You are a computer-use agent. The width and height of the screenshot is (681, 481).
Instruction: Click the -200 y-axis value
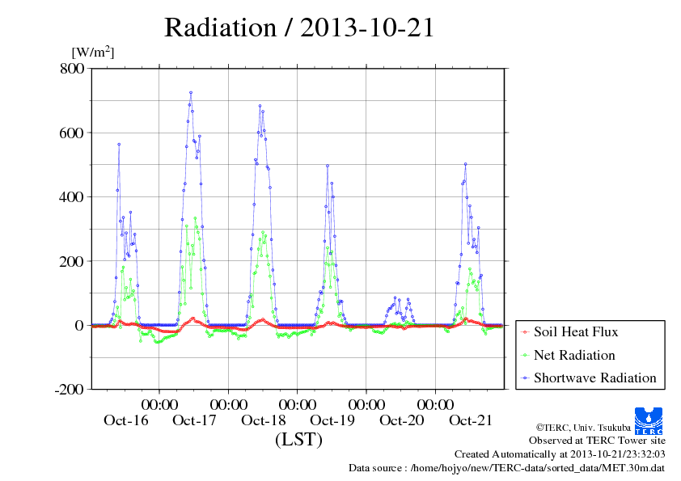69,390
